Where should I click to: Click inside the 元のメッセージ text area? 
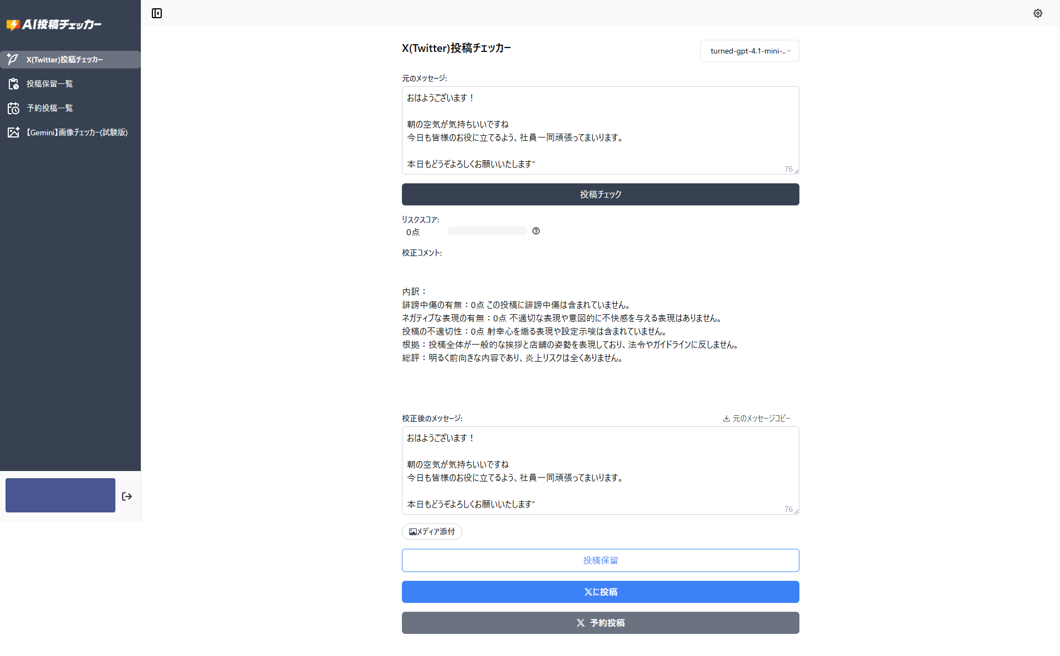pyautogui.click(x=600, y=130)
